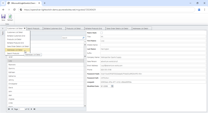Click the Password Hash field
208x113 pixels.
click(x=153, y=74)
